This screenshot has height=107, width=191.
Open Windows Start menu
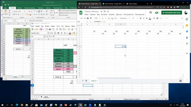click(x=2, y=105)
